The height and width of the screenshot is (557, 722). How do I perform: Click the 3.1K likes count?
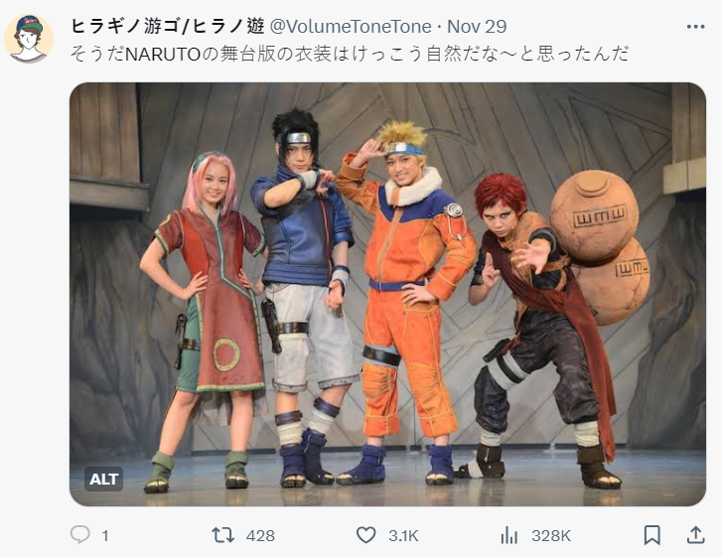pos(403,536)
